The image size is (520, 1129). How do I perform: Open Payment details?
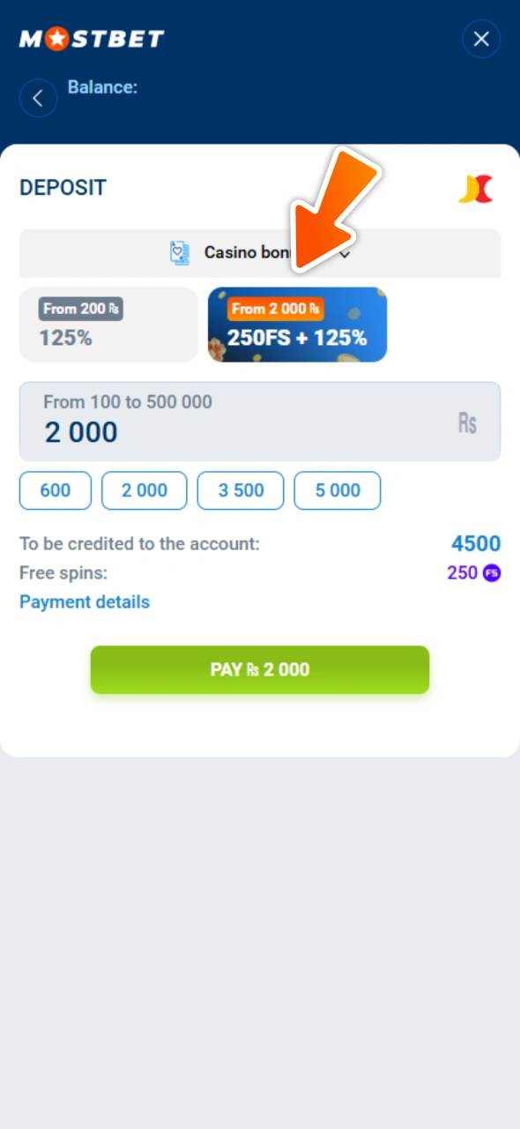pos(84,602)
